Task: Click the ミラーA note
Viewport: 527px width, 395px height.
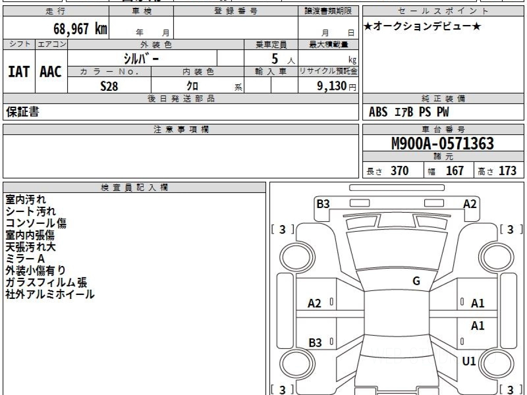Action: coord(25,259)
